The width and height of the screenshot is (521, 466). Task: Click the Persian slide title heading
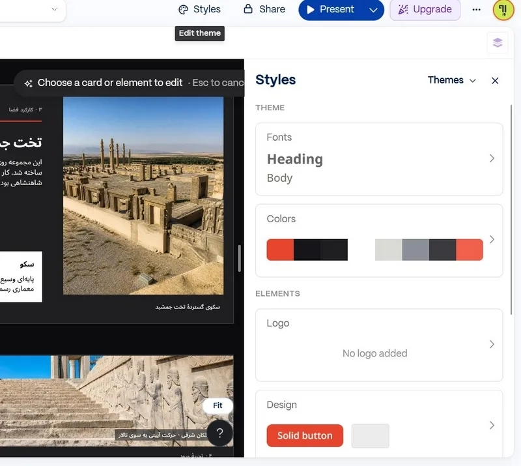[21, 143]
